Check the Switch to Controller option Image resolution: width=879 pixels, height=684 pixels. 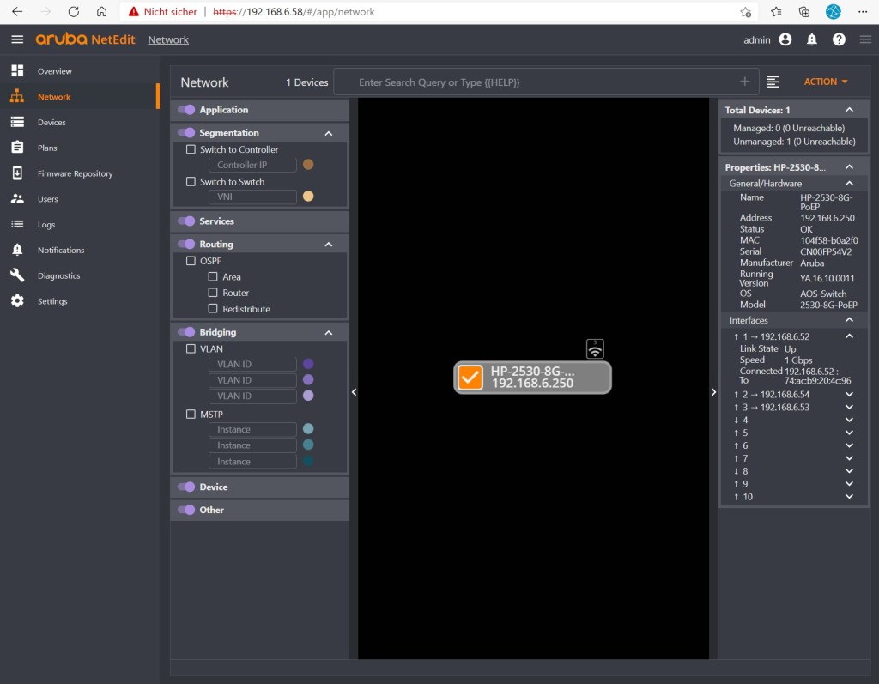[191, 149]
